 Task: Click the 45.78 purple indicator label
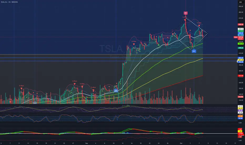[241, 110]
